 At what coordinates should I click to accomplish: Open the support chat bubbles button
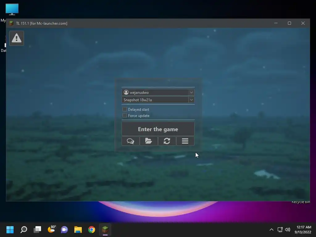tap(131, 141)
